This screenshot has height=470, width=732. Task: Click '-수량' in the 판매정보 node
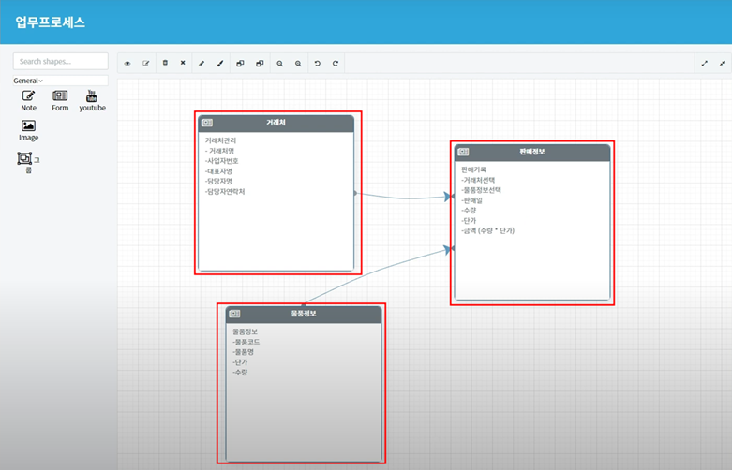pyautogui.click(x=470, y=211)
